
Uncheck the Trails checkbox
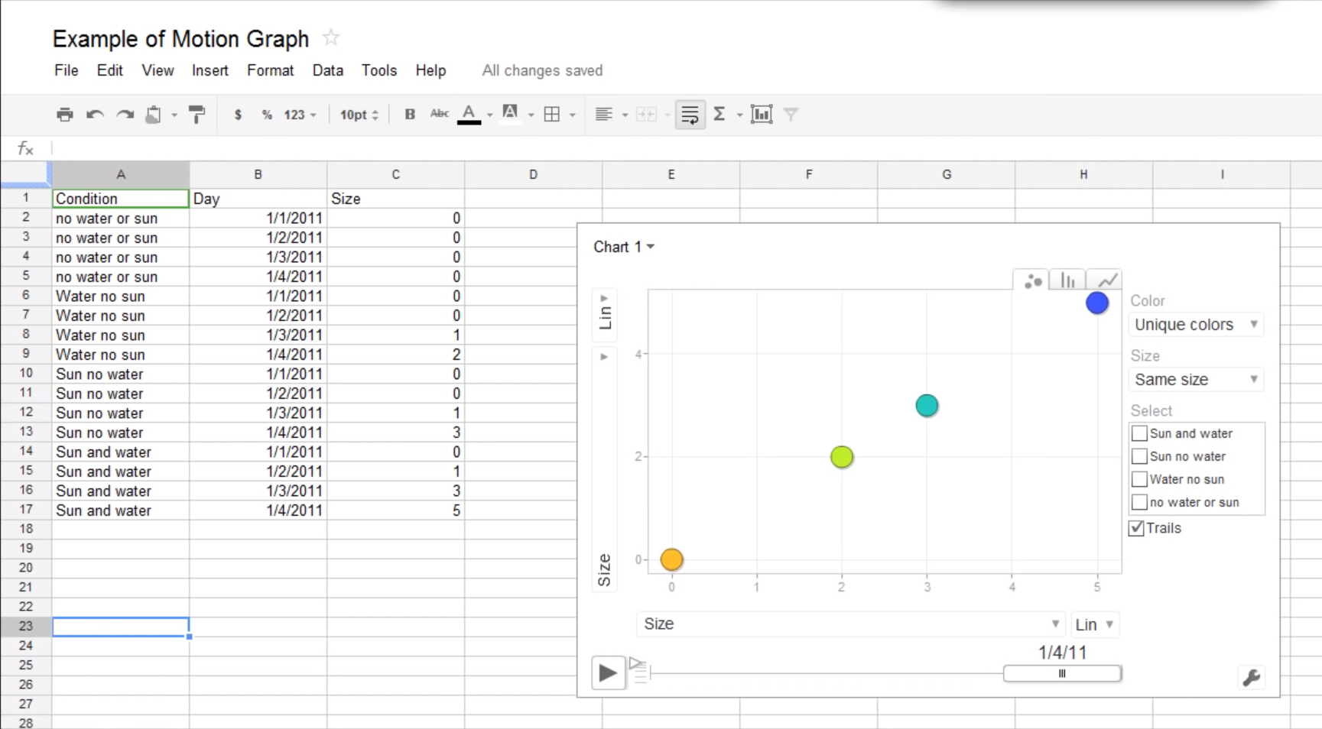coord(1135,528)
